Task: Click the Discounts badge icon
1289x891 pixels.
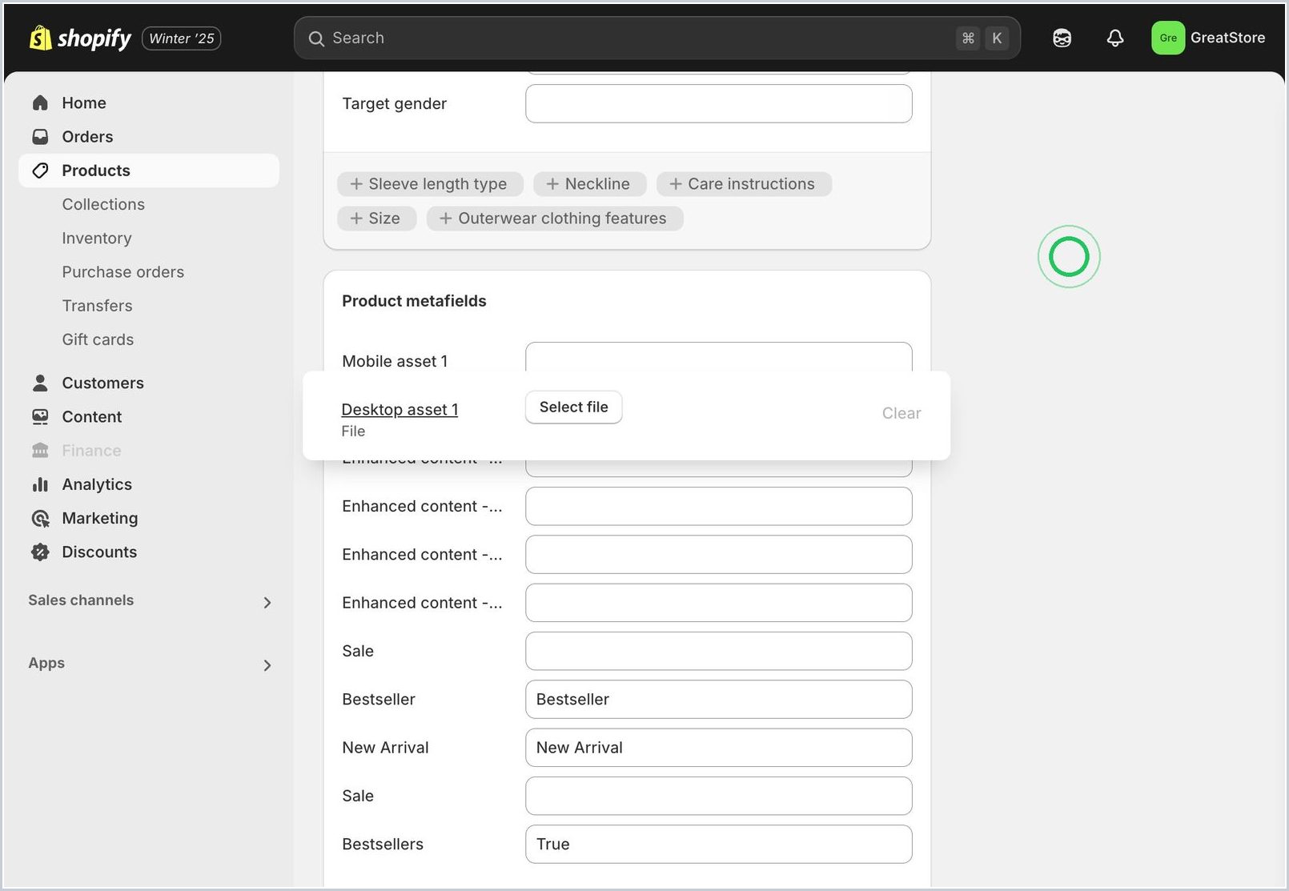Action: point(40,552)
